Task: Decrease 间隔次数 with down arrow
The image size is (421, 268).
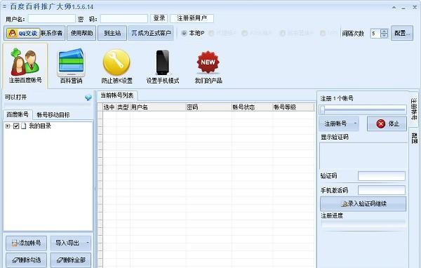Action: [385, 36]
